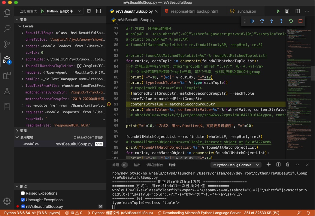Screen dimensions: 315x216
Task: Switch to the responseHtml_backup.html tab
Action: [x=194, y=11]
